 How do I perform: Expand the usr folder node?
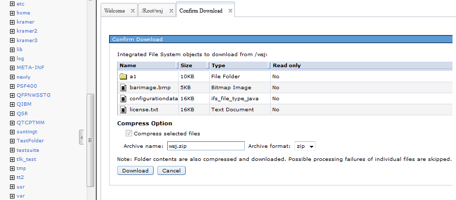(12, 187)
